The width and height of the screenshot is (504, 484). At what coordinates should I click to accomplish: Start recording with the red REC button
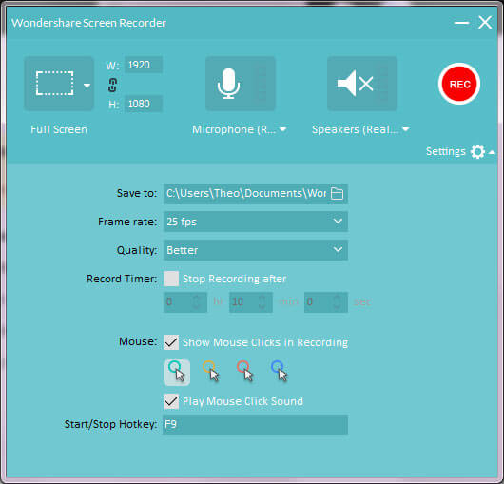point(459,84)
